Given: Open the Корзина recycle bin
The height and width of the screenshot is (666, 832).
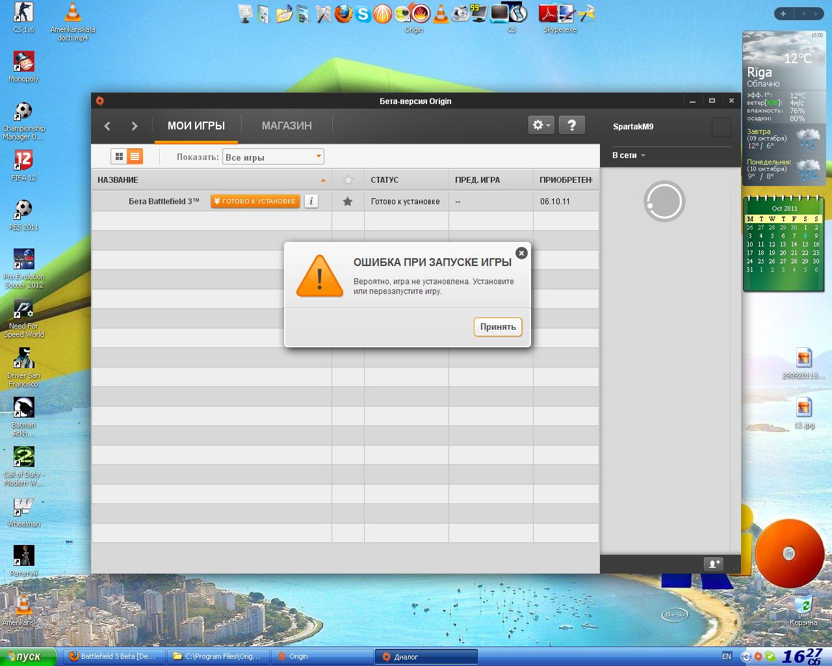Looking at the screenshot, I should (x=804, y=610).
